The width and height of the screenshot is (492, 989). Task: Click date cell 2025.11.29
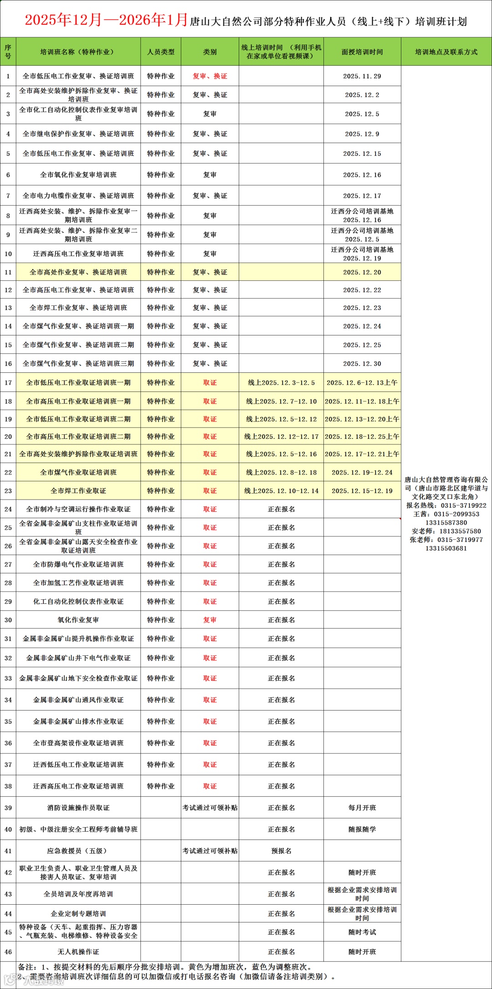pyautogui.click(x=362, y=76)
